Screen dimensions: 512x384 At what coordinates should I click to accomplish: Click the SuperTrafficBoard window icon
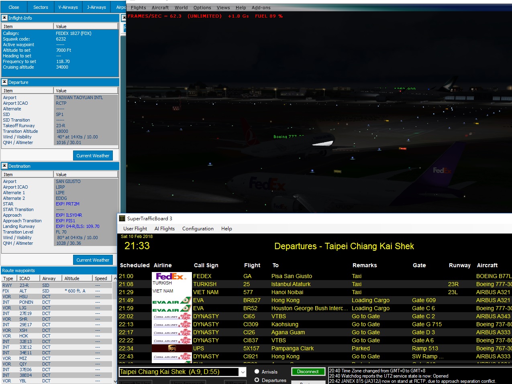pyautogui.click(x=122, y=218)
